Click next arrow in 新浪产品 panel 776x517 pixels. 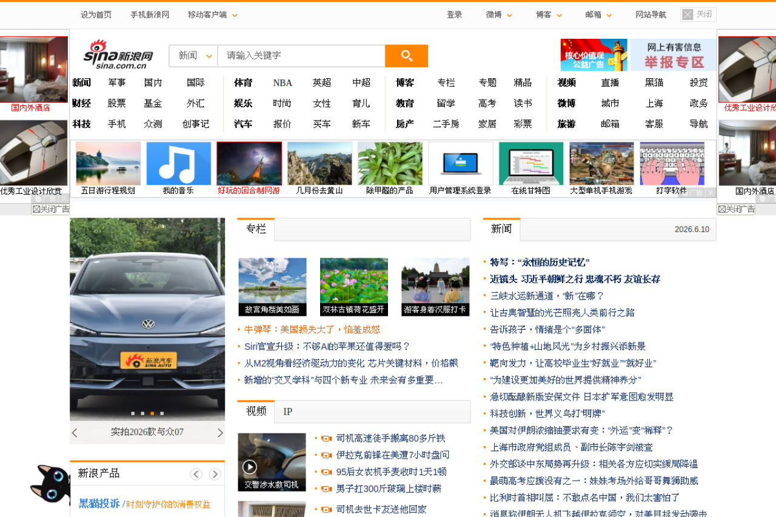click(215, 474)
